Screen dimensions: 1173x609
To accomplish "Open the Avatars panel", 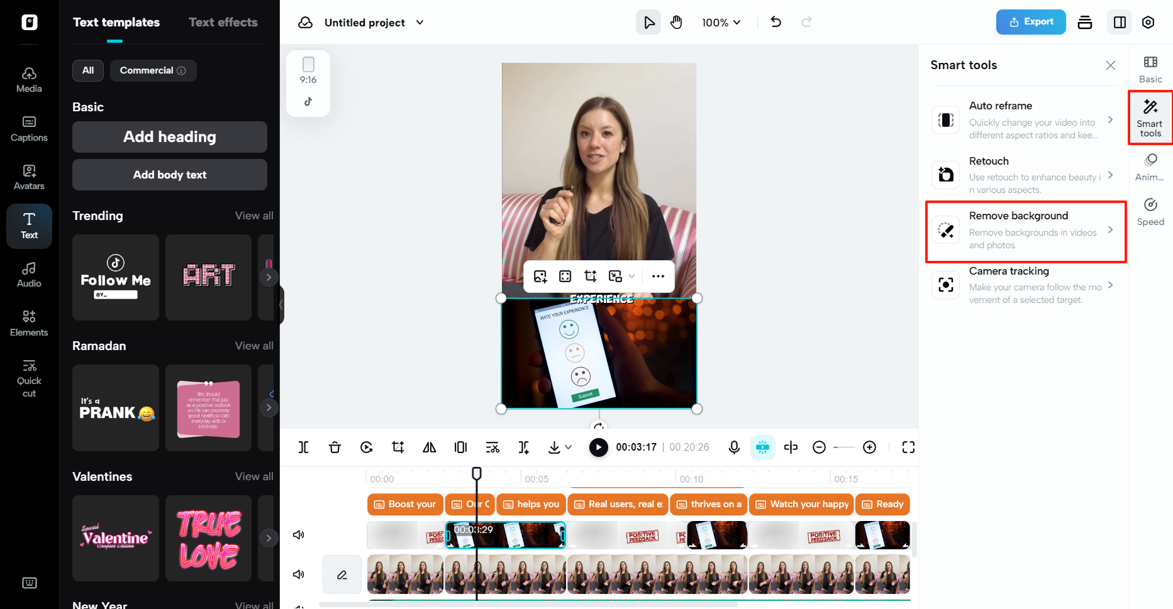I will 29,177.
